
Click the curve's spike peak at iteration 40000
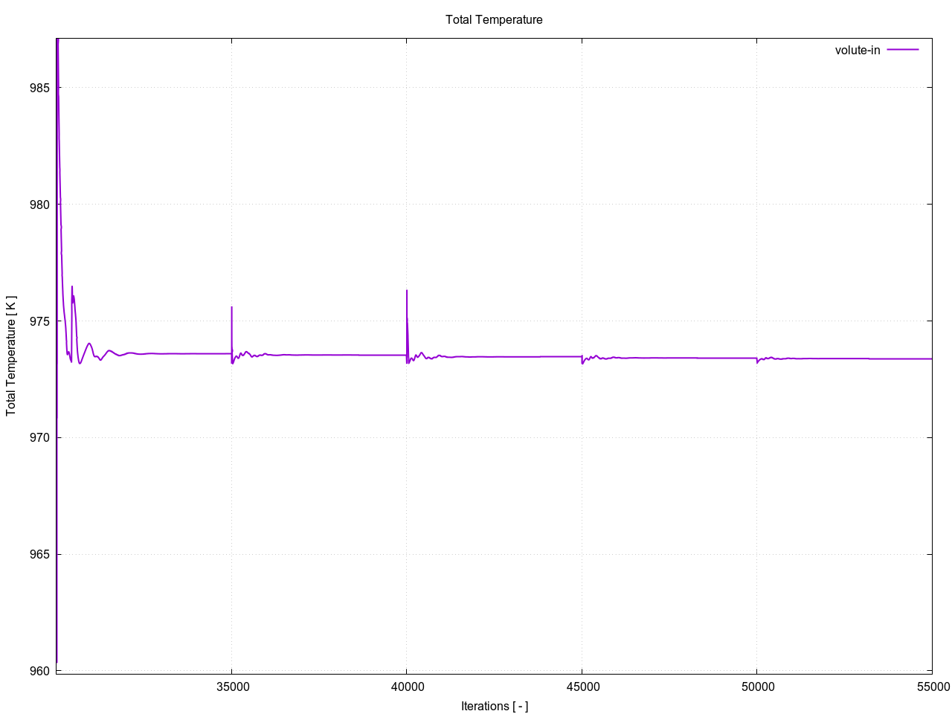pos(407,291)
